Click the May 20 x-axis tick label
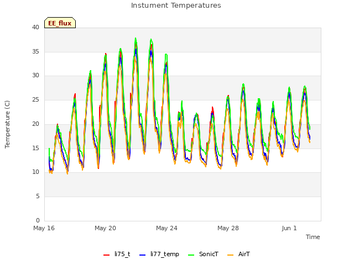 105,228
